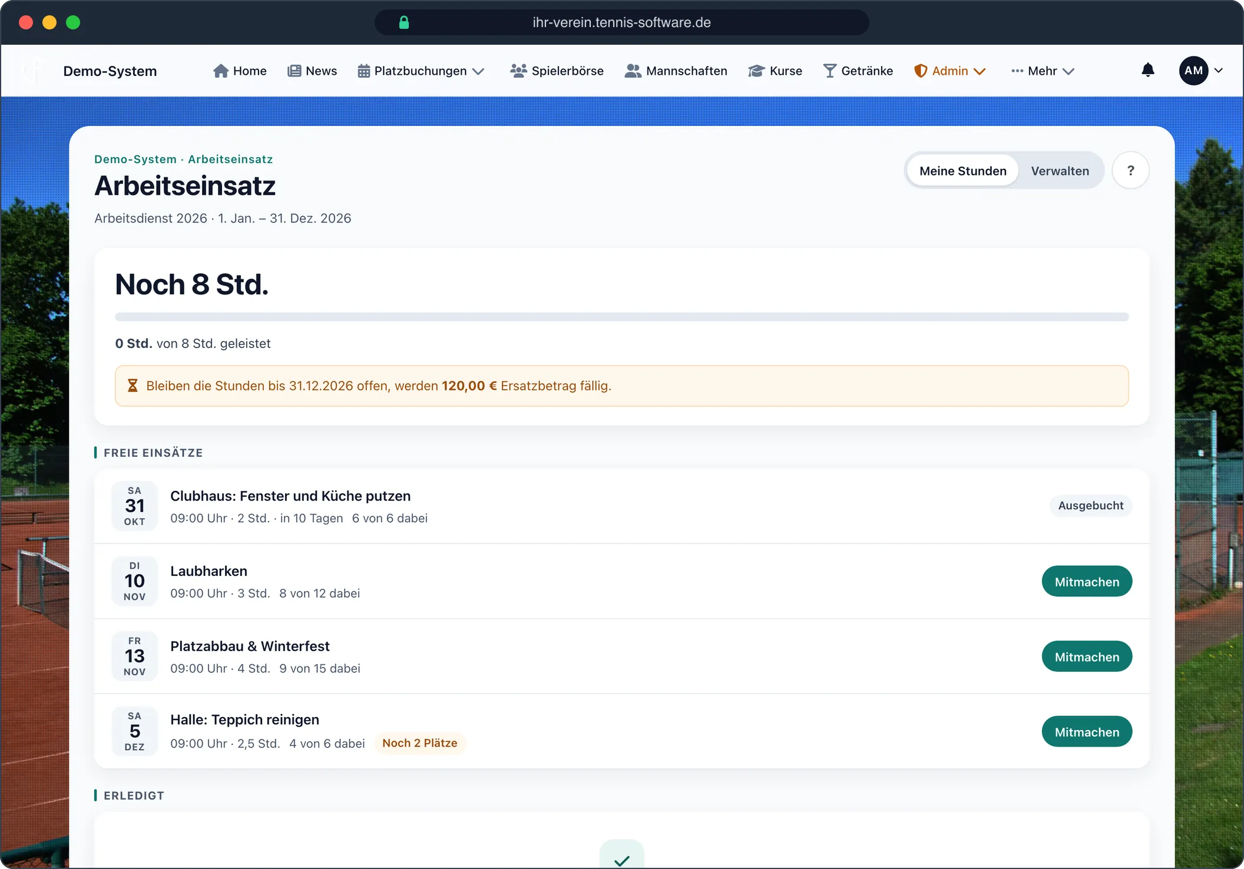Open the Spielerbörse menu item
Screen dimensions: 1244x869
[x=557, y=71]
